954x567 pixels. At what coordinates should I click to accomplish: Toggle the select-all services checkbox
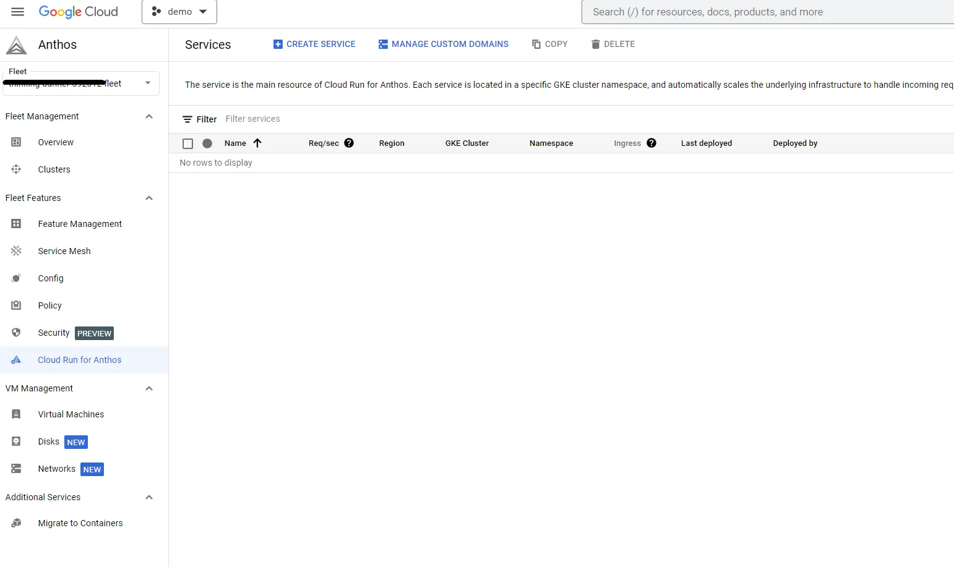[188, 143]
